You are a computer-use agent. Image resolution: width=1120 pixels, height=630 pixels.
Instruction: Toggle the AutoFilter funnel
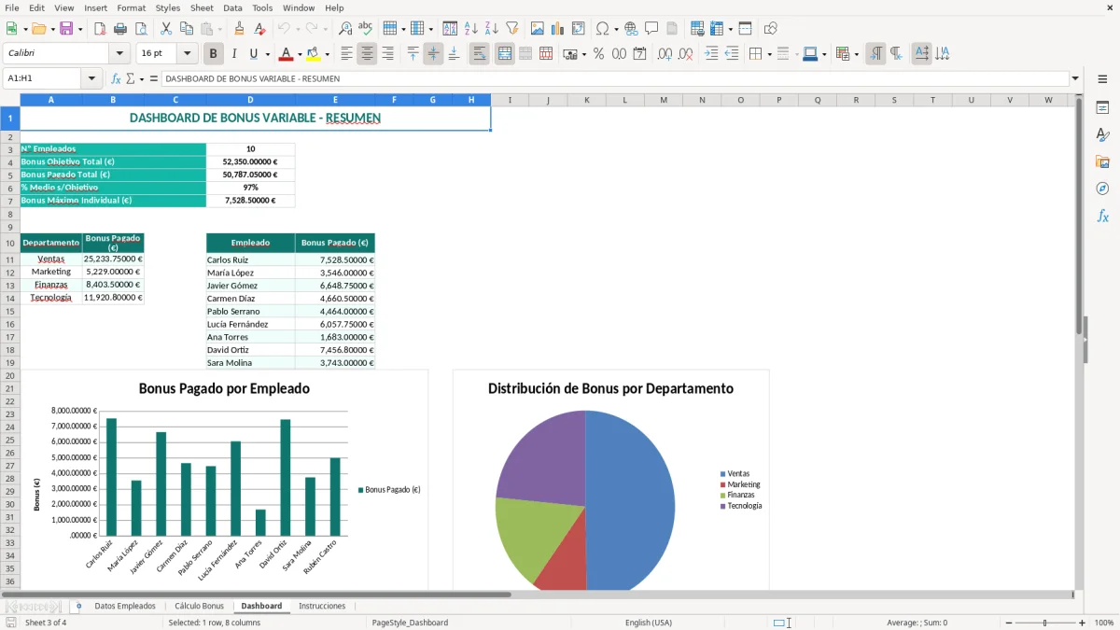(512, 29)
